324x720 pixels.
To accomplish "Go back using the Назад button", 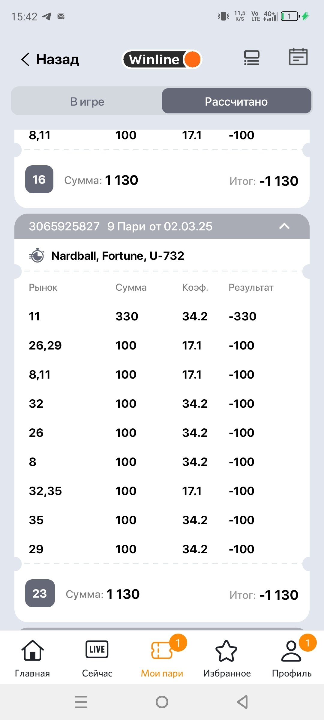I will [x=50, y=59].
